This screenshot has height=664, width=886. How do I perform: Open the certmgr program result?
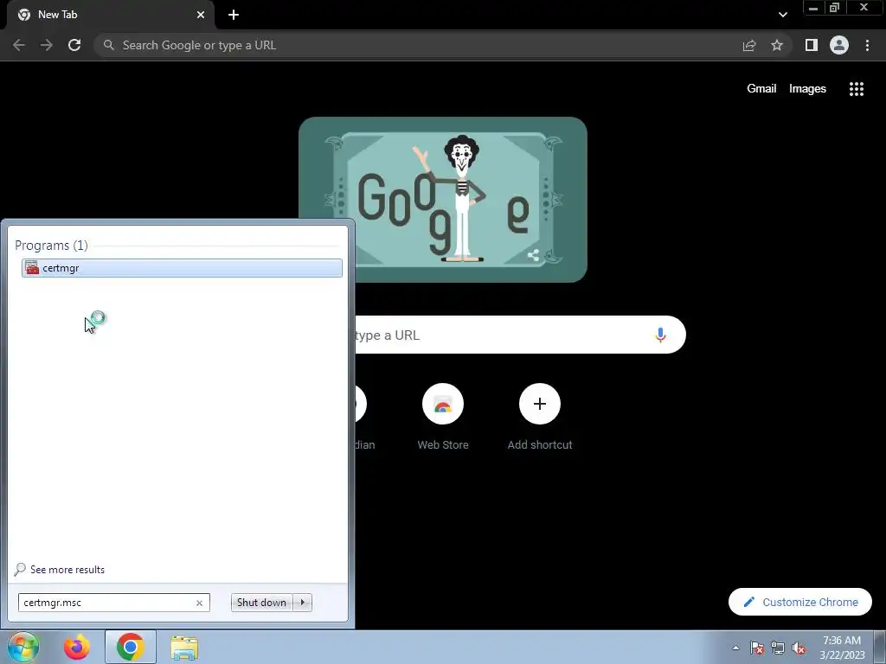coord(182,268)
